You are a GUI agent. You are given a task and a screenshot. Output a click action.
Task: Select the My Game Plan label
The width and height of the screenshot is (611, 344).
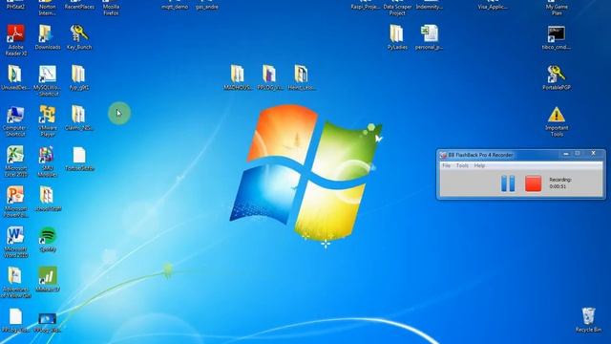coord(557,10)
